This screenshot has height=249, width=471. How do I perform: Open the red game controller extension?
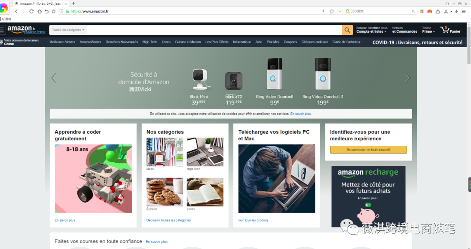click(430, 11)
